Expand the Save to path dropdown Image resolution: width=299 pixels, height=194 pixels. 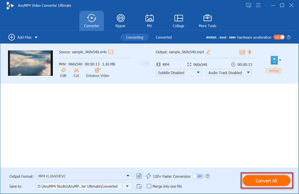click(127, 186)
